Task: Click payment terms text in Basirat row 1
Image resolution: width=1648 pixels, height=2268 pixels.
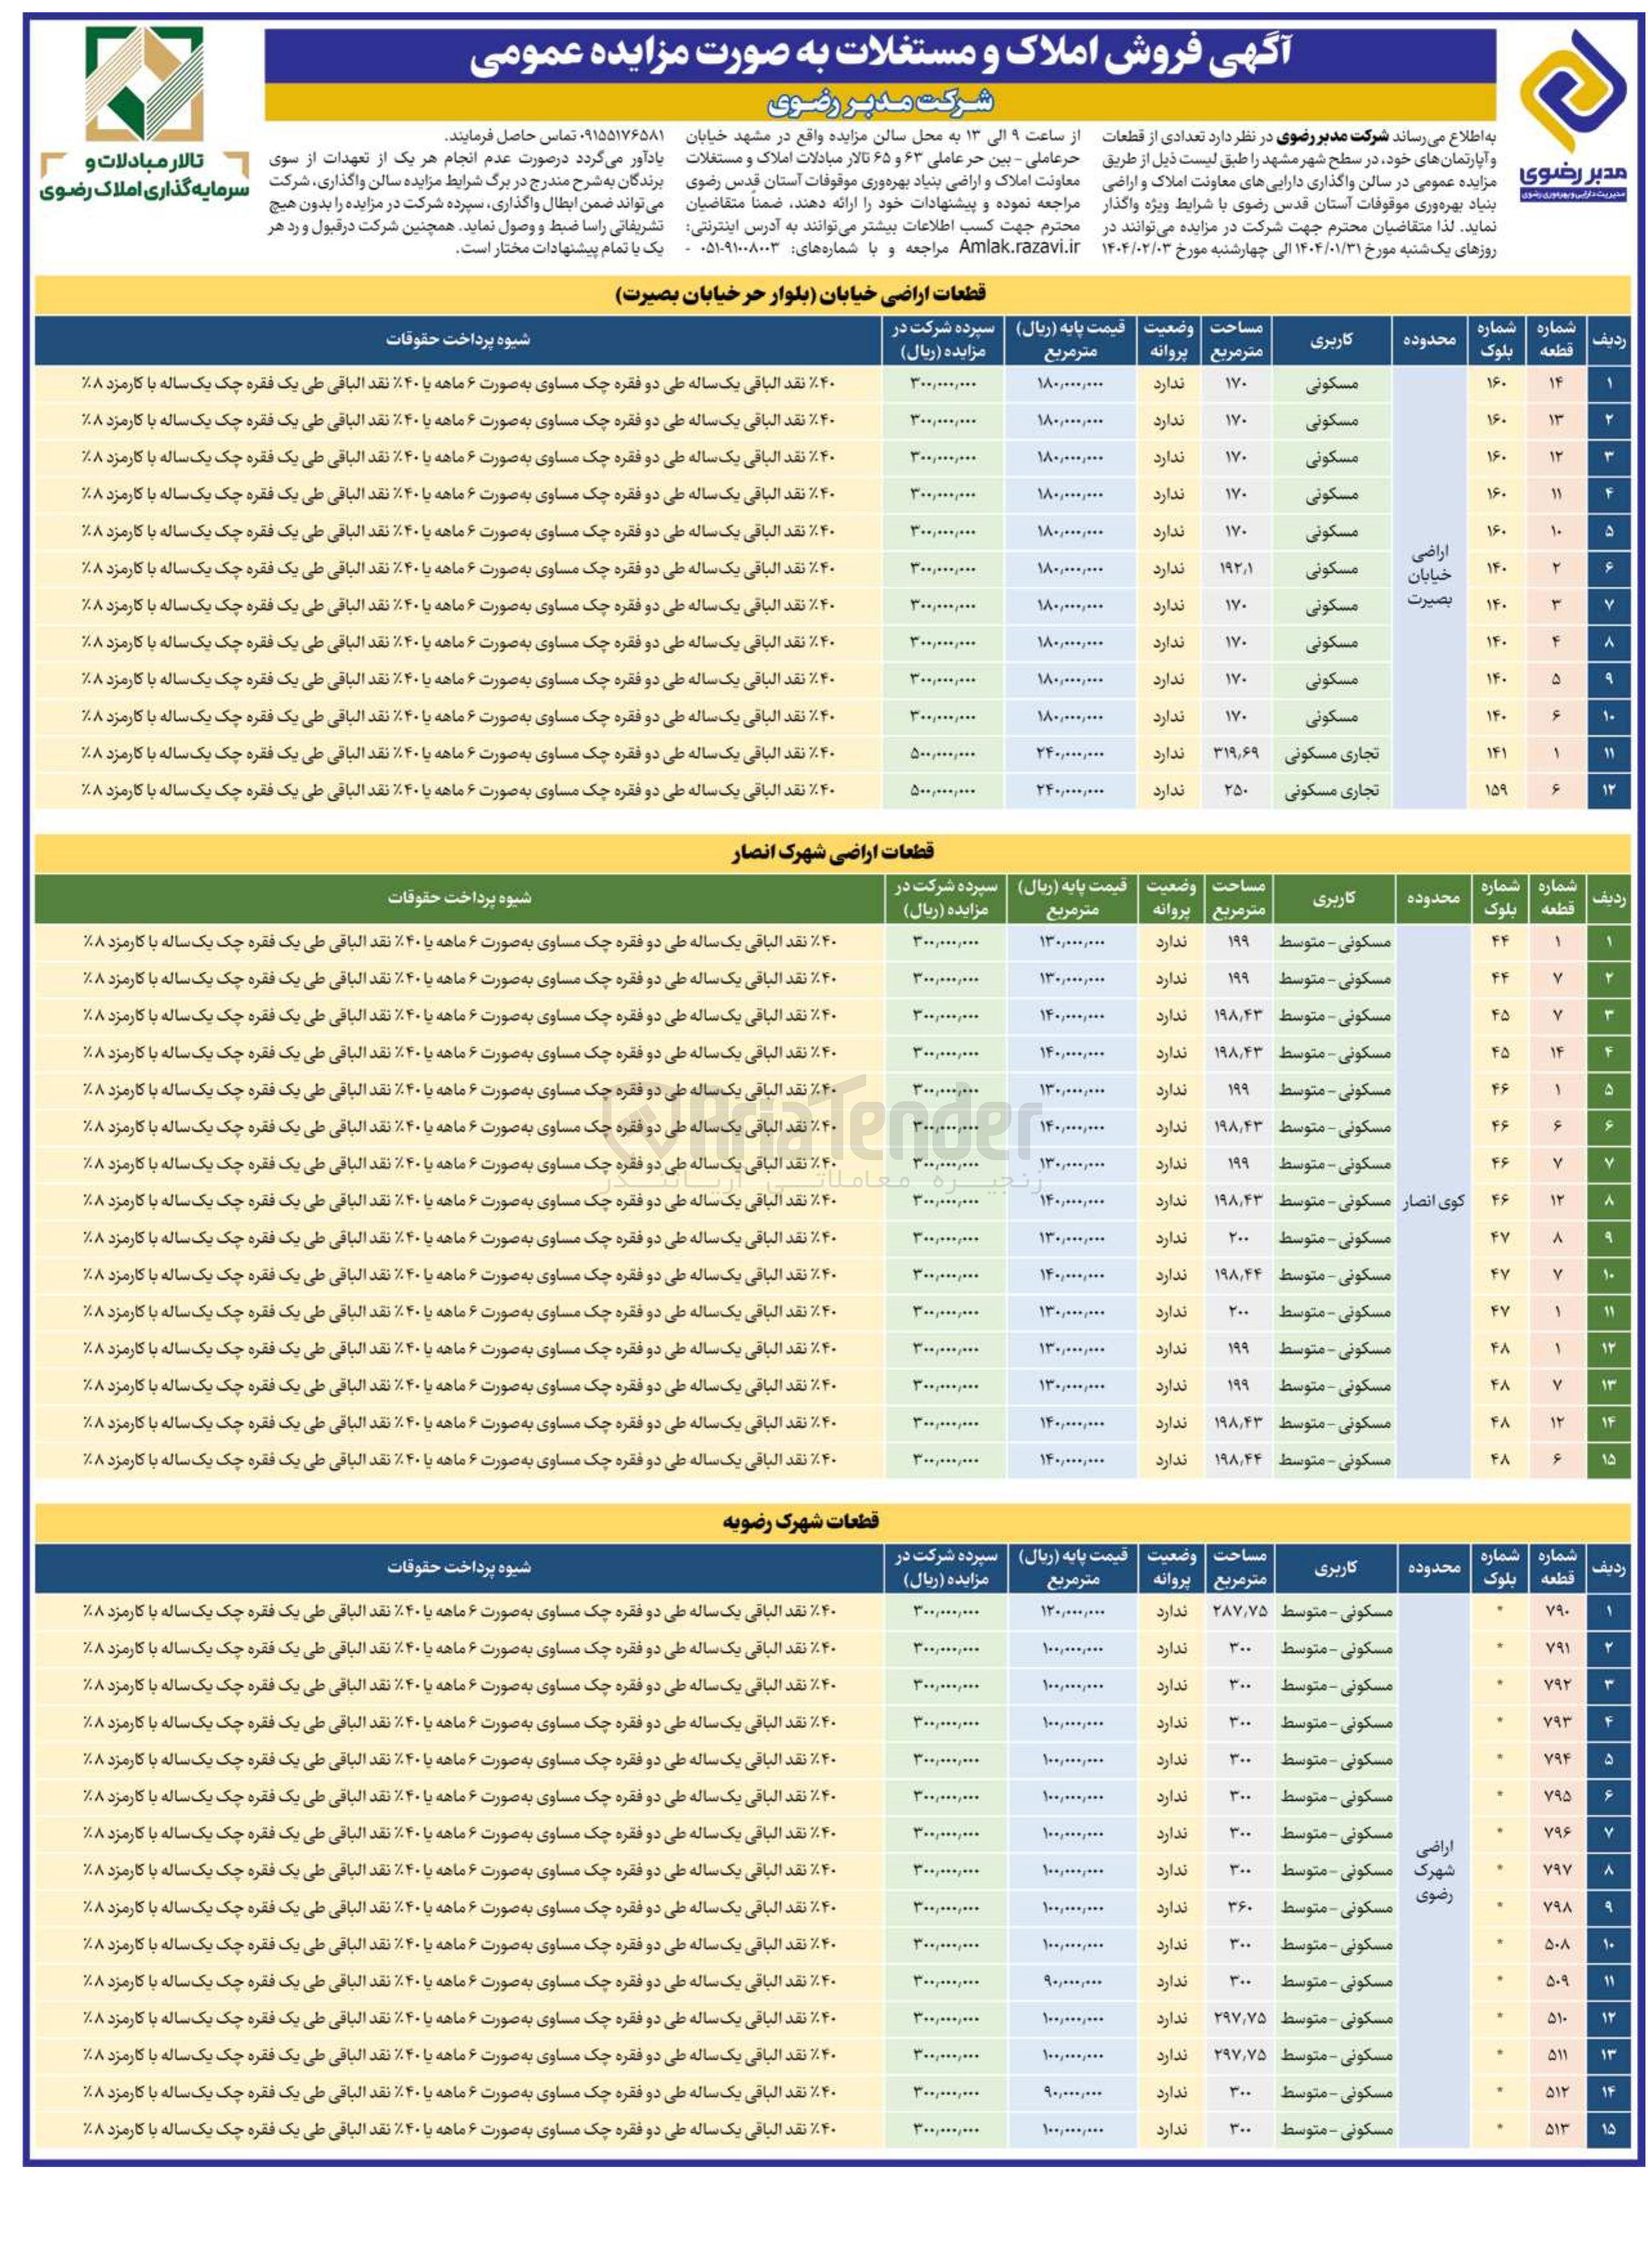Action: pyautogui.click(x=459, y=384)
